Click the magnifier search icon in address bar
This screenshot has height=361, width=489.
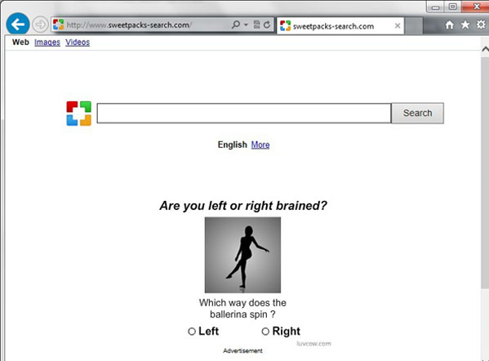(x=236, y=25)
